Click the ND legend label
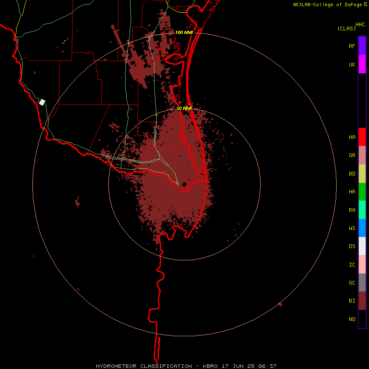Screen dimensions: 369x369 [x=352, y=319]
